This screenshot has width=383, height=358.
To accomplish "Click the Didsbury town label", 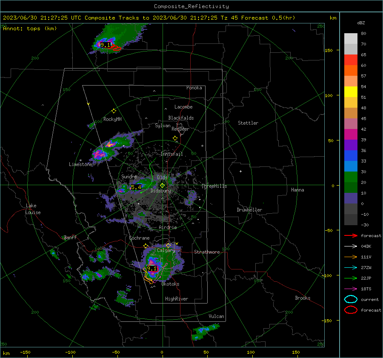I will [x=160, y=191].
